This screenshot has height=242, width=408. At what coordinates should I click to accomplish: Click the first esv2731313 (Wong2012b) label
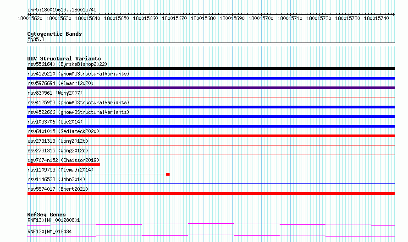(58, 141)
